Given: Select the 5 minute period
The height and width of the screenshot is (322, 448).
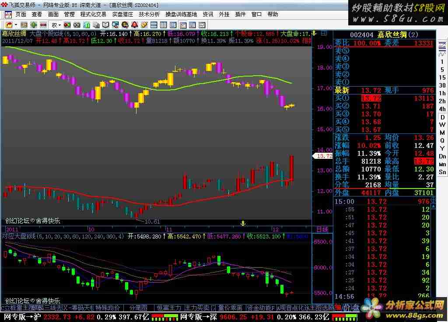Looking at the screenshot, I should tap(442, 70).
